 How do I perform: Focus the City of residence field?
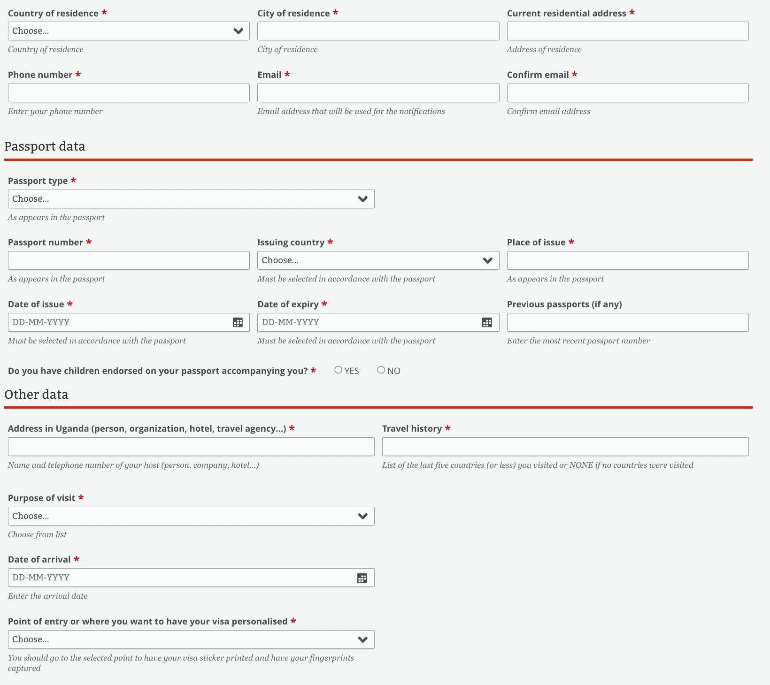tap(378, 31)
